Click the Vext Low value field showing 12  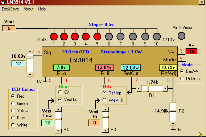47,123
